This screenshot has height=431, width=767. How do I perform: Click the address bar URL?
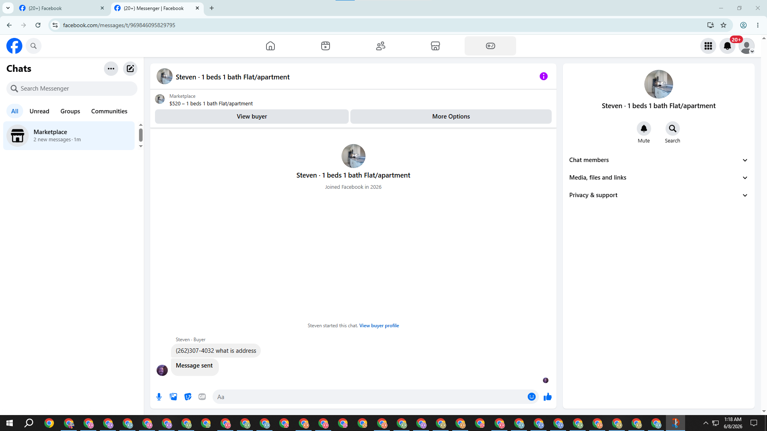tap(119, 25)
